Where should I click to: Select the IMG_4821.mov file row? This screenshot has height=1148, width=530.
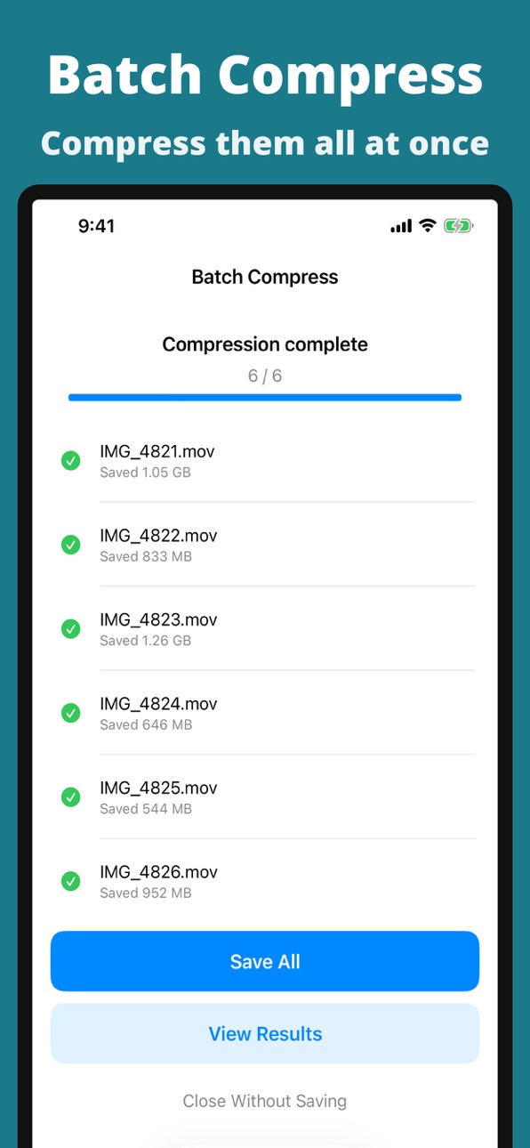tap(265, 461)
